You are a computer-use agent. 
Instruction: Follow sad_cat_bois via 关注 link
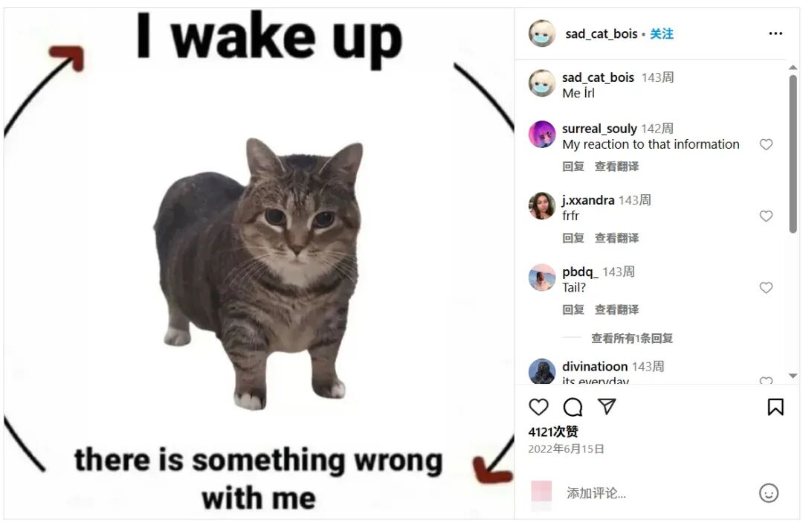pos(662,33)
